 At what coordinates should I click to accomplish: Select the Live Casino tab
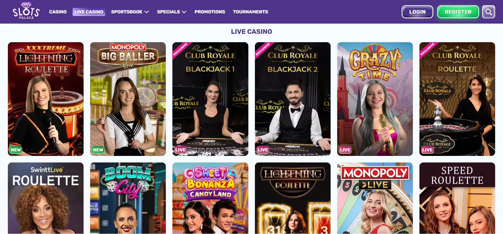point(89,12)
